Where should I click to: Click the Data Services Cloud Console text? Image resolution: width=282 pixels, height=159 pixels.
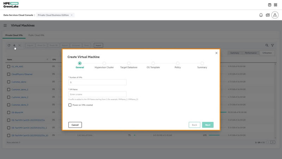pos(18,15)
